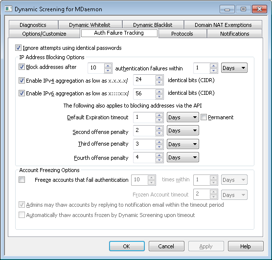This screenshot has width=272, height=260.
Task: Switch to the Dynamic Blacklist tab
Action: pyautogui.click(x=153, y=25)
